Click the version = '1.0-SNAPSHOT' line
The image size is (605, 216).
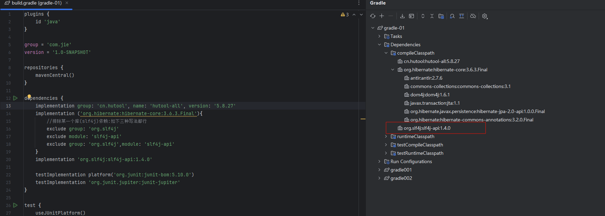(x=57, y=52)
